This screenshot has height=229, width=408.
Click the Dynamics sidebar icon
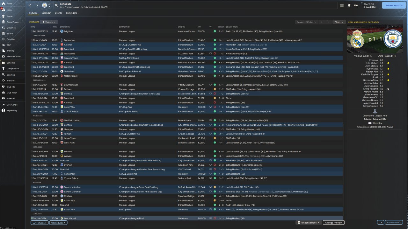tap(3, 28)
